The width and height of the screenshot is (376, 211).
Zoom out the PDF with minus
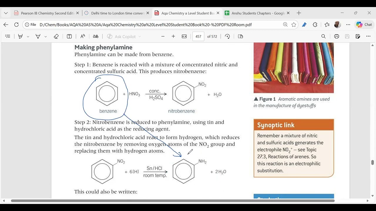(x=163, y=36)
